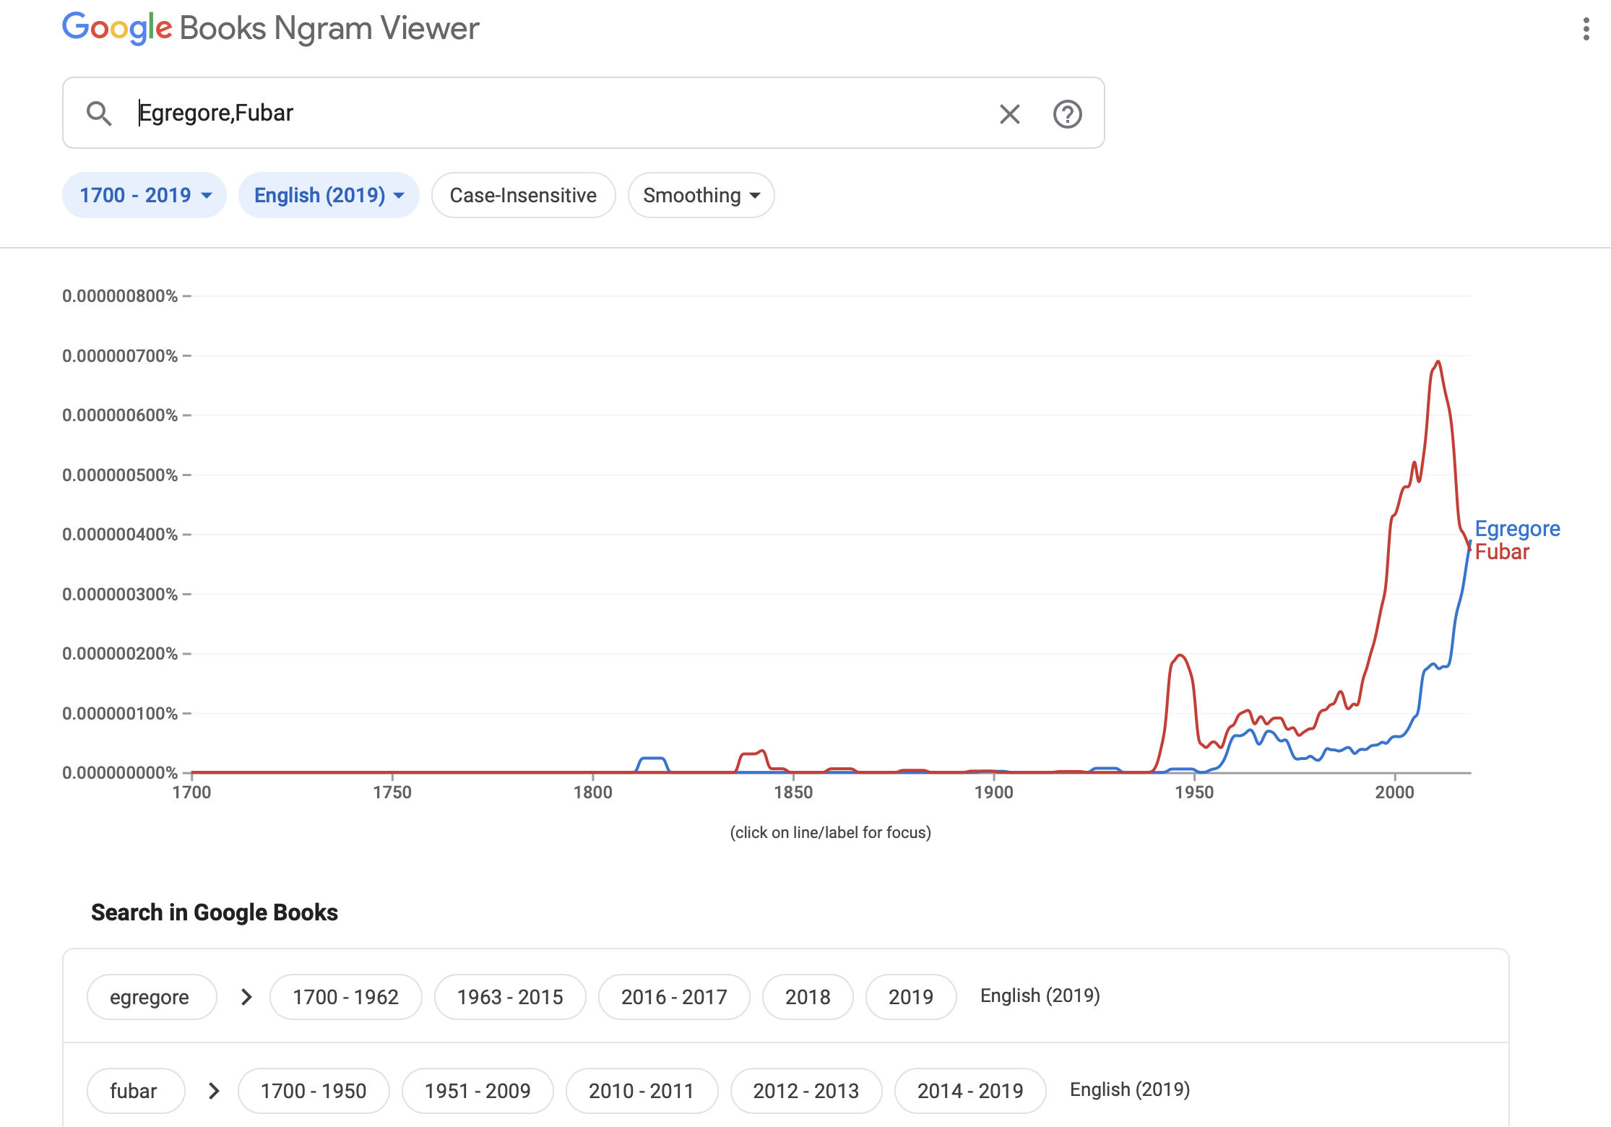Image resolution: width=1611 pixels, height=1127 pixels.
Task: Open the 1700 - 2019 date range dropdown
Action: coord(144,195)
